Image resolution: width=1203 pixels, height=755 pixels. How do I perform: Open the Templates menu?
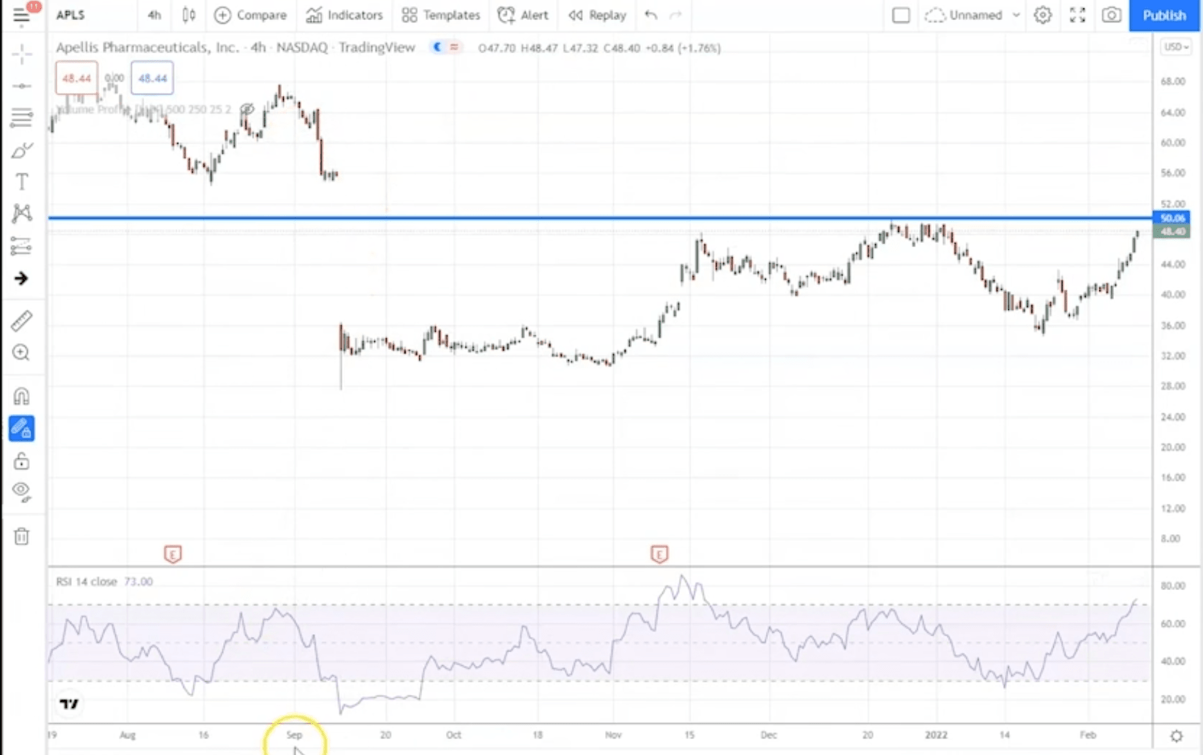click(441, 15)
